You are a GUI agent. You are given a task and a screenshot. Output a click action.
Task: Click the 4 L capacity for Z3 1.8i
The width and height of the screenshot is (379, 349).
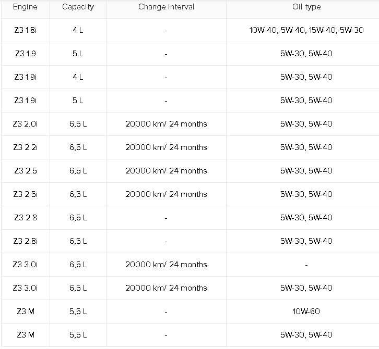tap(78, 30)
